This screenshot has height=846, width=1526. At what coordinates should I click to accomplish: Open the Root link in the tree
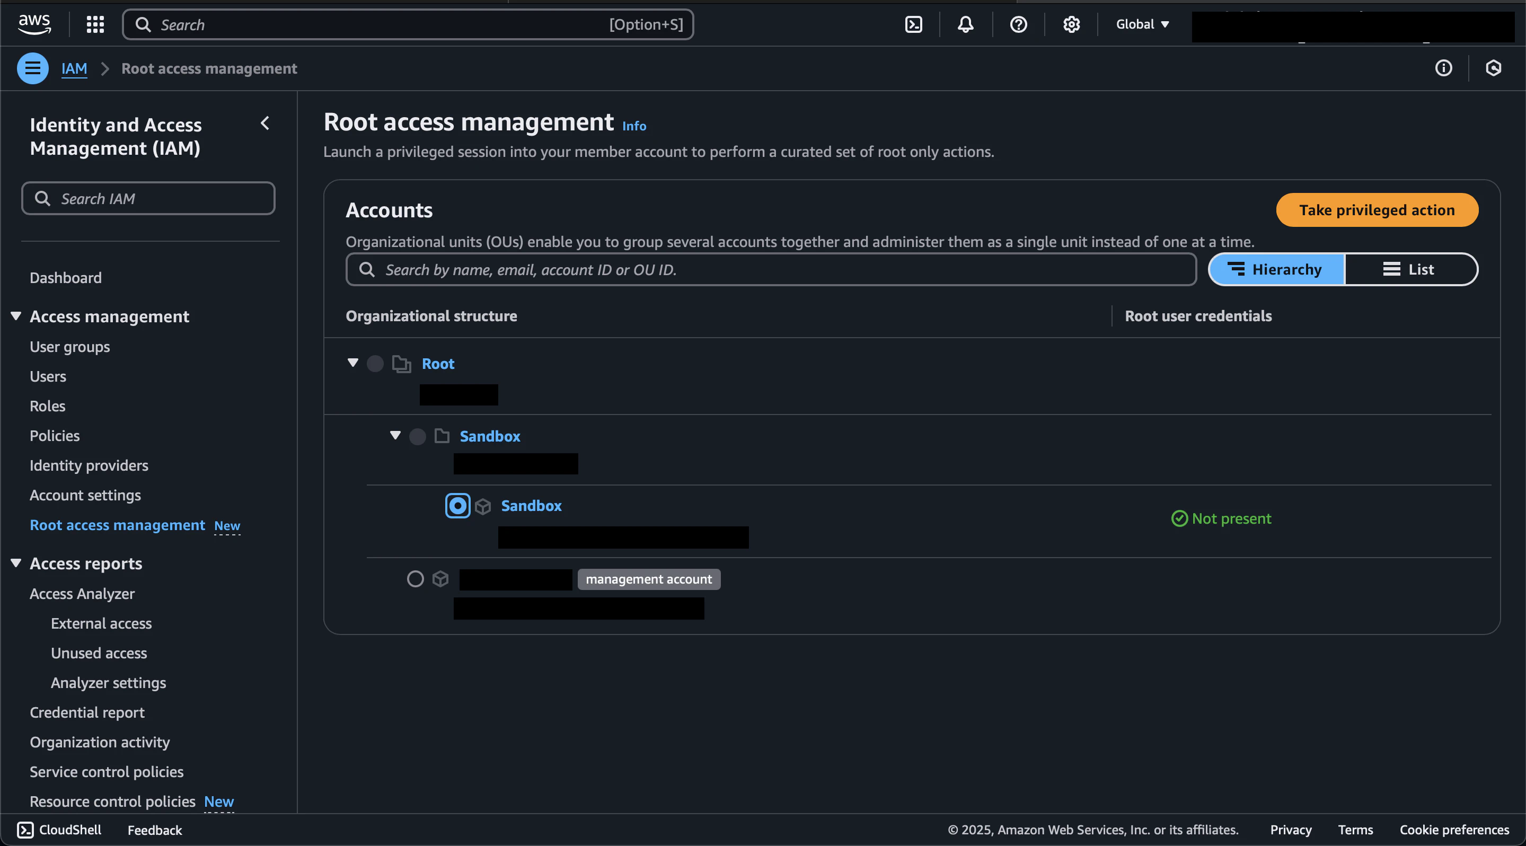click(438, 364)
